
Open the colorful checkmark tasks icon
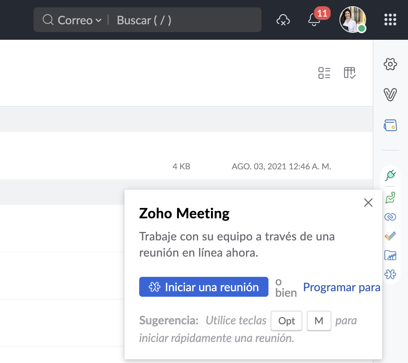coord(390,236)
